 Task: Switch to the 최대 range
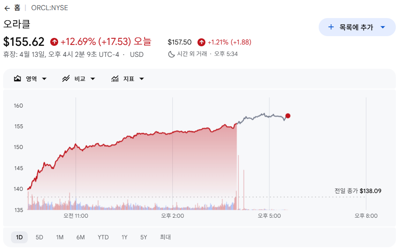click(165, 237)
